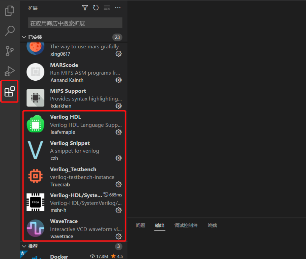Screen dimensions: 306x259
Task: Click the green Verilog HDL logo
Action: tap(36, 124)
